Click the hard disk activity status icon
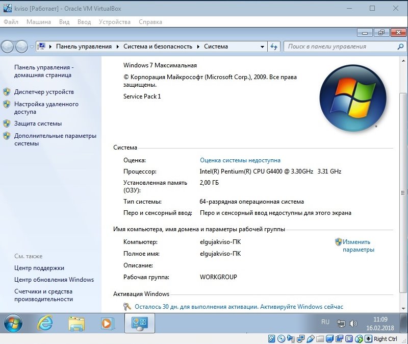Image resolution: width=408 pixels, height=344 pixels. [271, 339]
